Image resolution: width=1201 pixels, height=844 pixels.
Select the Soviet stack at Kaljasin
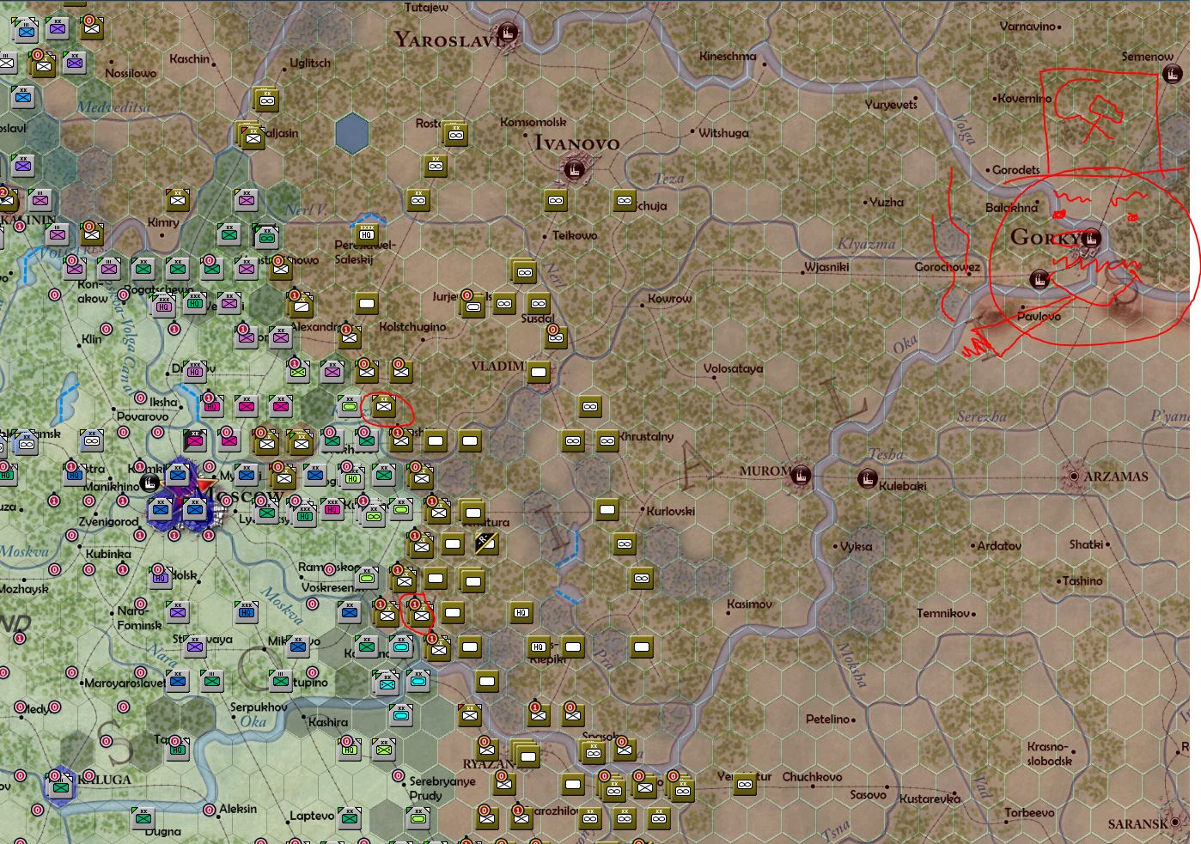(x=251, y=135)
